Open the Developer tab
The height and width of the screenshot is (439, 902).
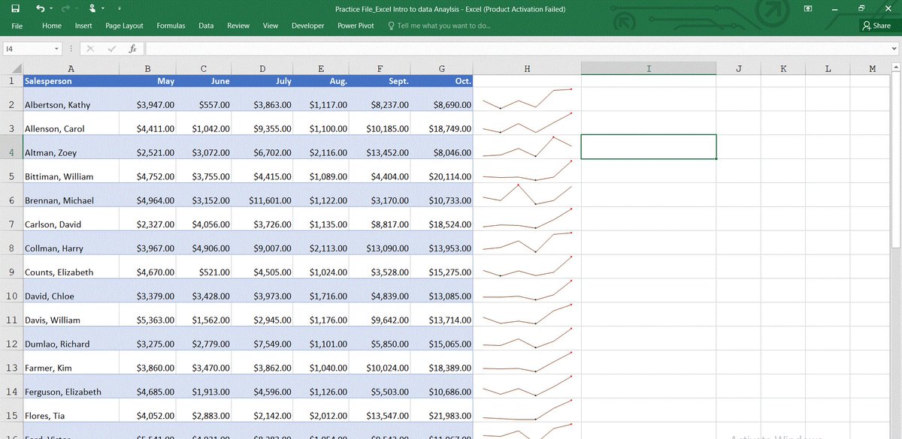click(308, 26)
